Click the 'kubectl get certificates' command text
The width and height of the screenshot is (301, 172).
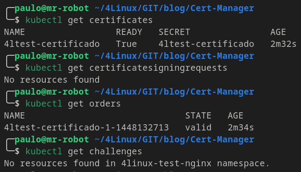(x=89, y=20)
